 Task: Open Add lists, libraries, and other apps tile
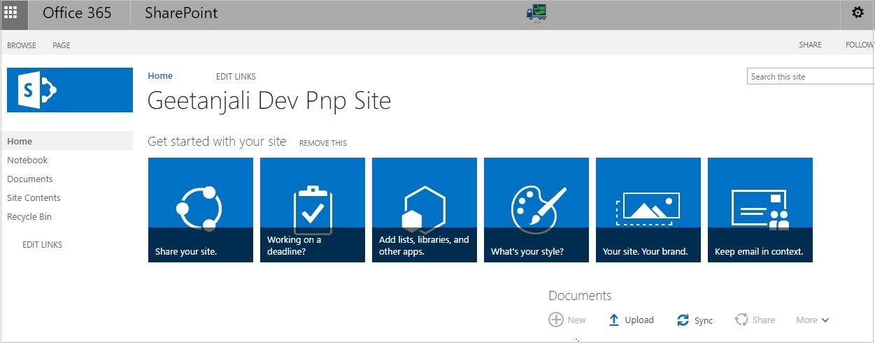coord(425,210)
